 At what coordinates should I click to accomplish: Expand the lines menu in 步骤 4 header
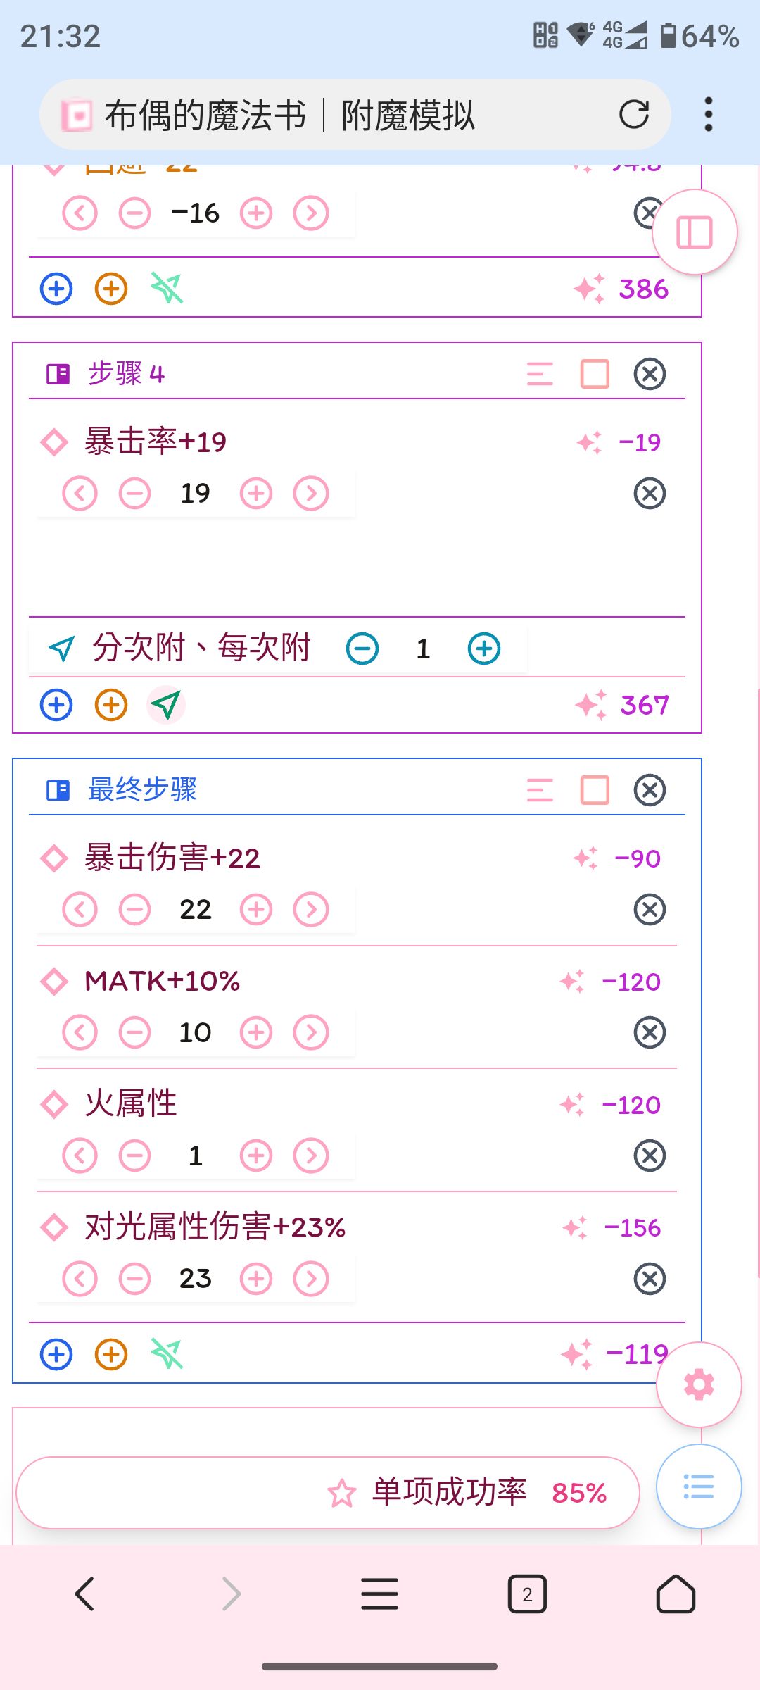[540, 374]
